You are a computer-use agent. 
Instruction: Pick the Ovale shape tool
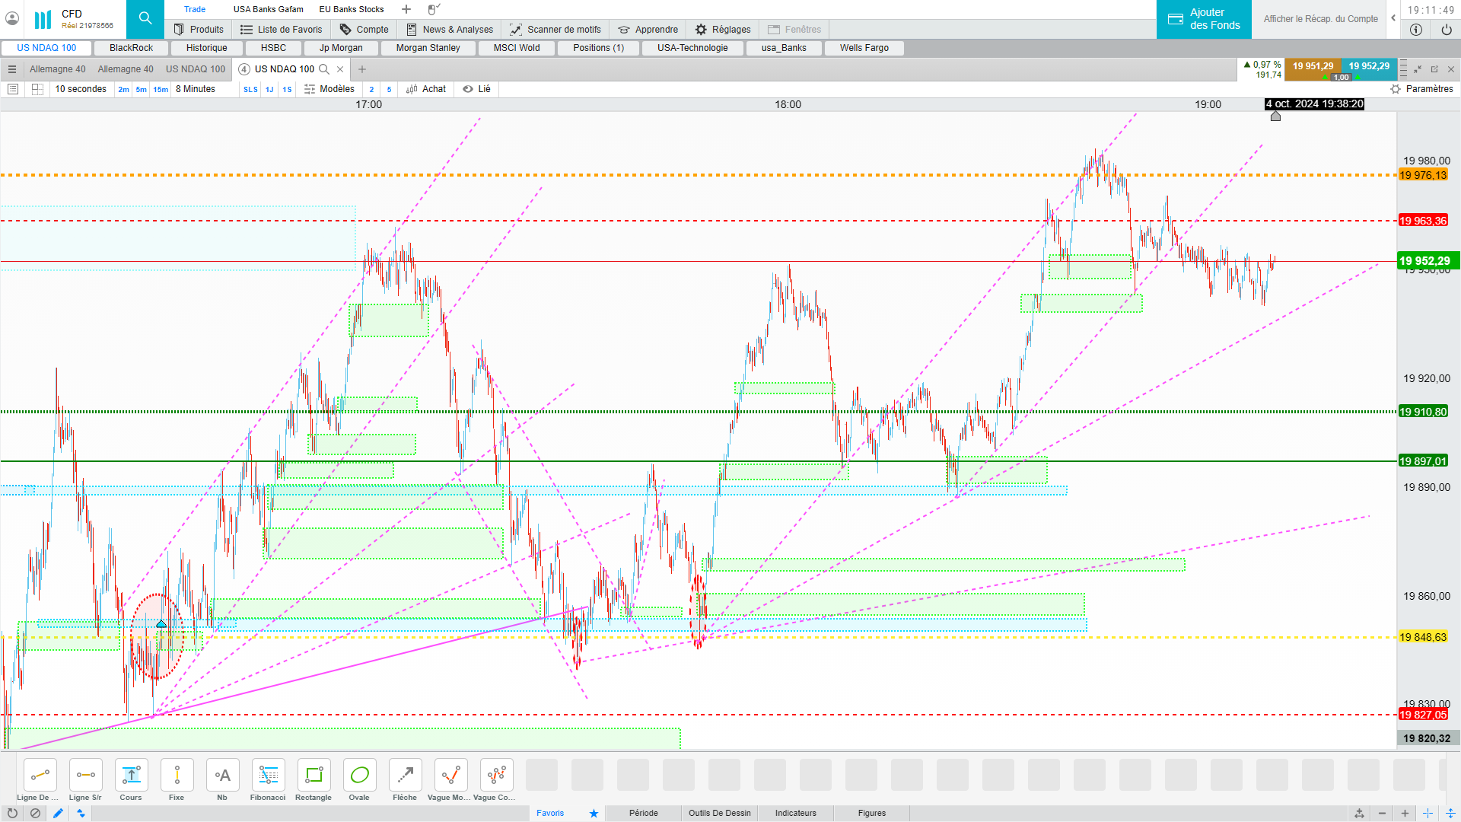pyautogui.click(x=359, y=776)
